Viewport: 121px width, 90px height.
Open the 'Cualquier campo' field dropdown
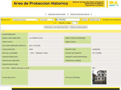click(25, 20)
